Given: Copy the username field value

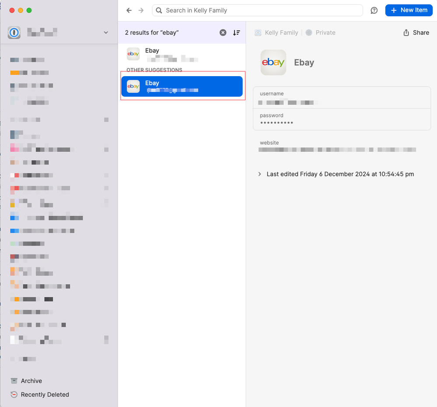Looking at the screenshot, I should point(342,98).
